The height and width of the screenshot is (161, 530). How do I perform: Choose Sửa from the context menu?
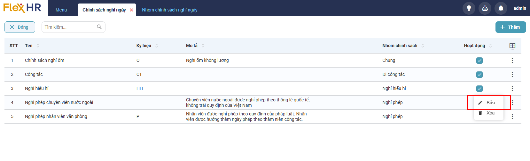click(x=489, y=103)
